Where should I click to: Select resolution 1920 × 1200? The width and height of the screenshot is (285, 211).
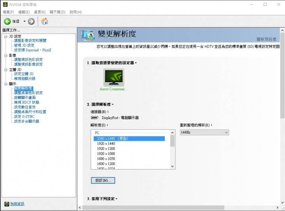(106, 149)
